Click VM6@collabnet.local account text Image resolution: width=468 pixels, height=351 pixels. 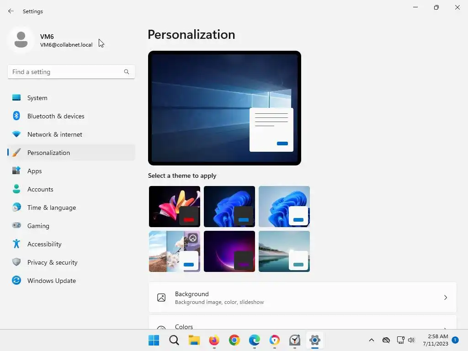tap(66, 45)
